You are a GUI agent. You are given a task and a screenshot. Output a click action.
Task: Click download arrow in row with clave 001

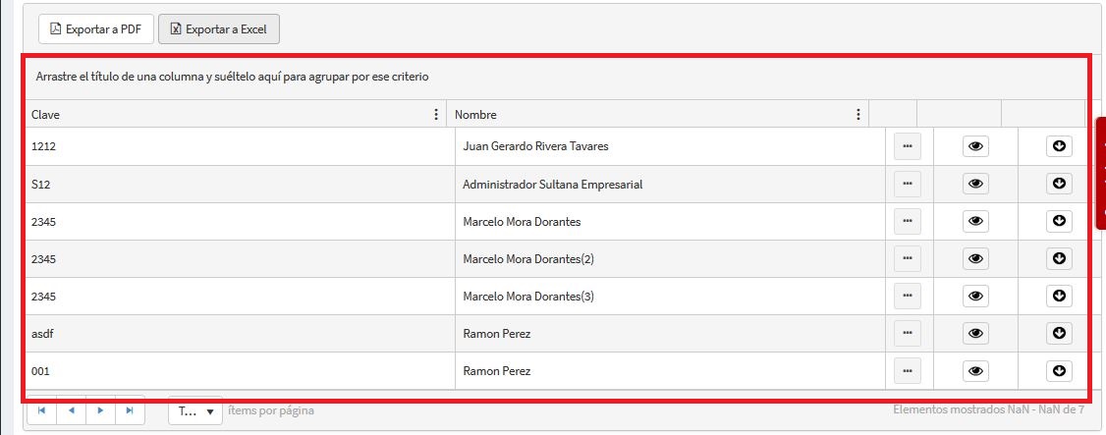tap(1059, 370)
